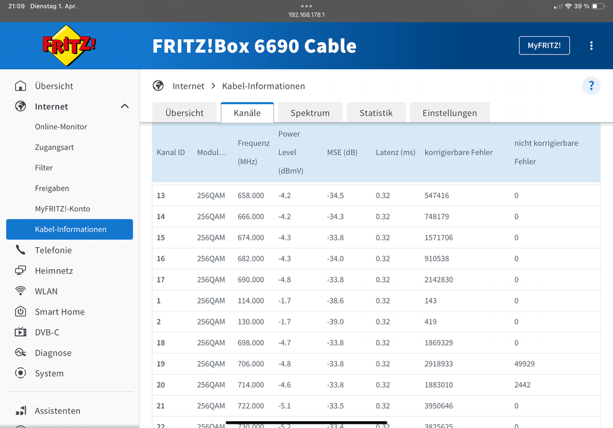
Task: Click MSE value -38.6
Action: [x=336, y=300]
